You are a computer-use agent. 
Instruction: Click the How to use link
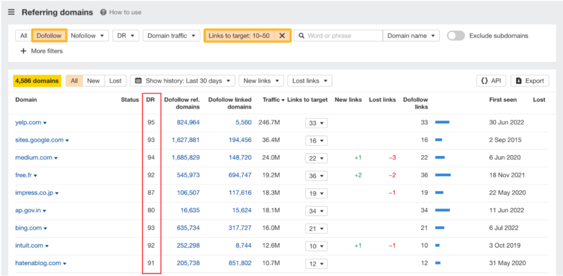pyautogui.click(x=125, y=12)
